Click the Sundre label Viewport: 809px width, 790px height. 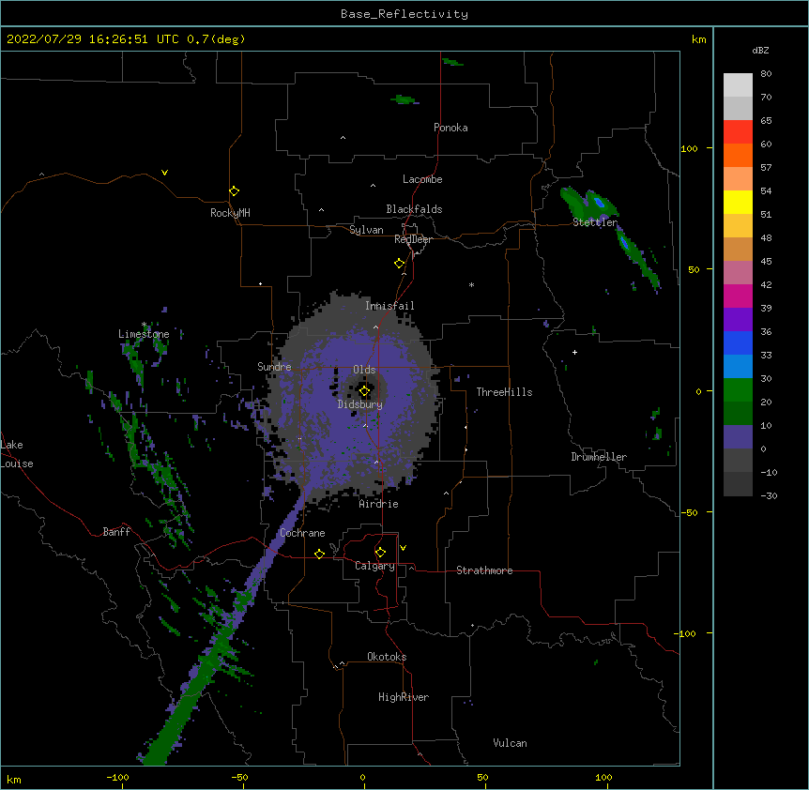click(x=274, y=367)
